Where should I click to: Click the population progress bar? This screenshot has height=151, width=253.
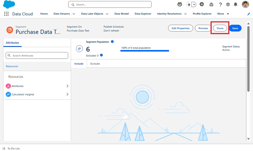[144, 51]
